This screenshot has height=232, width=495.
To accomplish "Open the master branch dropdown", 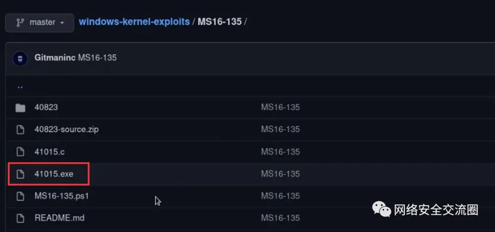I will point(39,22).
